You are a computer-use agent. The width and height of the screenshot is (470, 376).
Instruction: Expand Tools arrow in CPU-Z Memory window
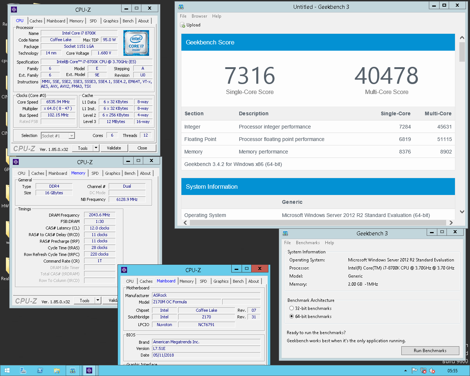click(x=98, y=300)
